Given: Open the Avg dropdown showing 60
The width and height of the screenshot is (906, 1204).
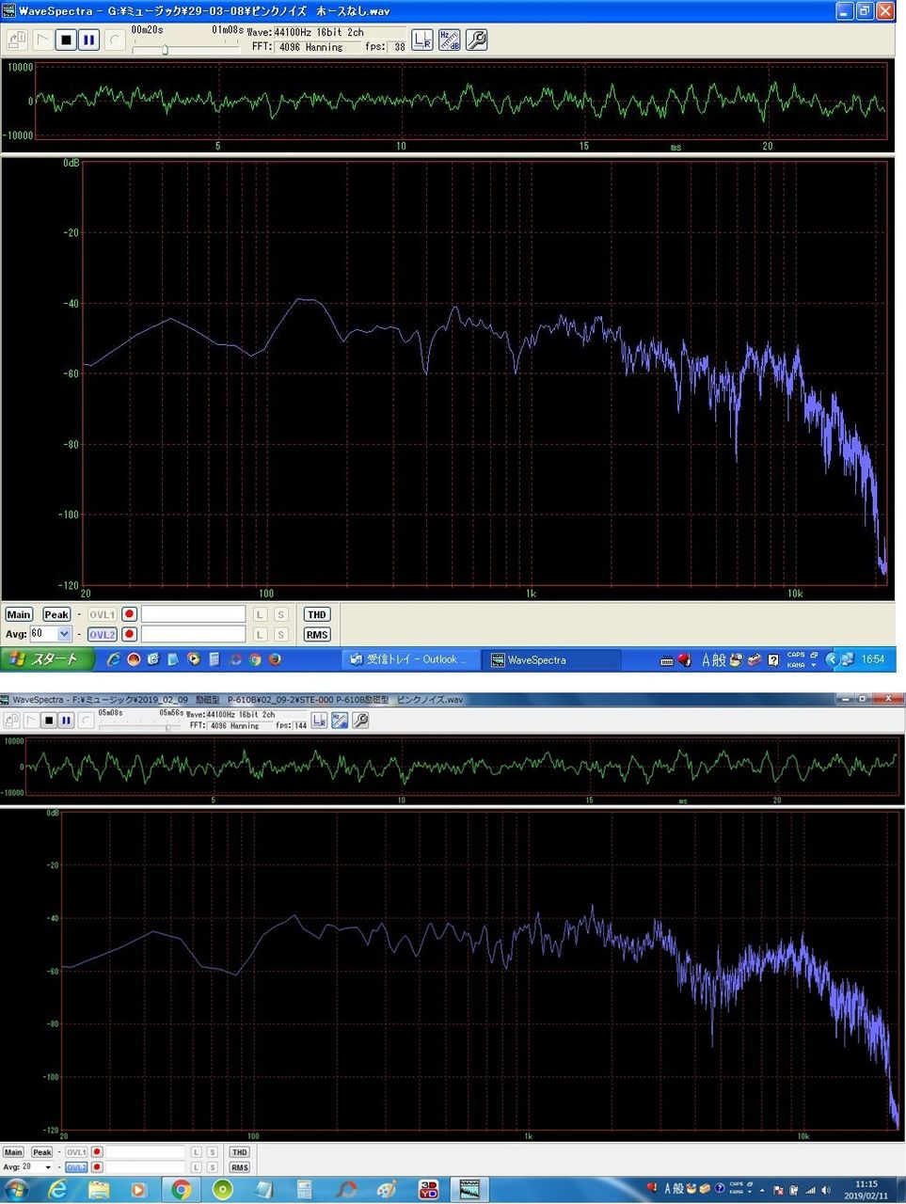Looking at the screenshot, I should (x=64, y=634).
